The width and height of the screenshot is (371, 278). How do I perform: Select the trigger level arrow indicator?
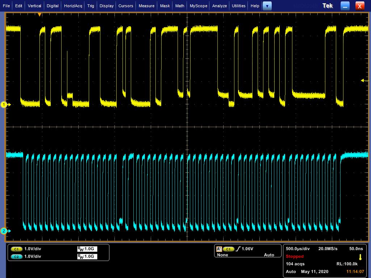364,81
